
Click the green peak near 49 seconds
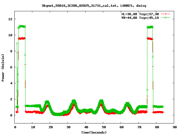point(101,102)
